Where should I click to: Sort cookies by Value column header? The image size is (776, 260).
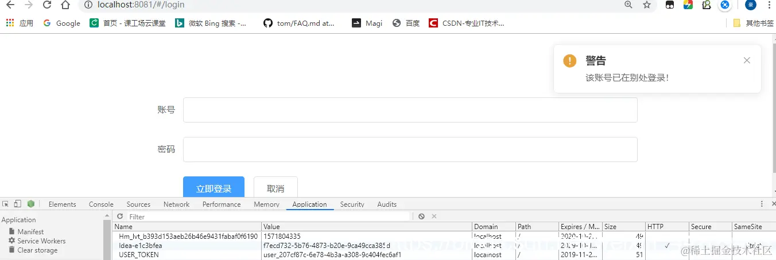tap(367, 227)
